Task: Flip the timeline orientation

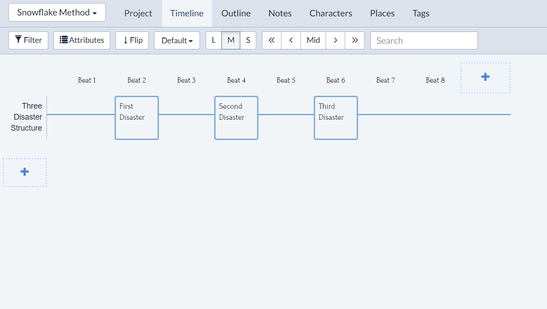Action: 131,40
